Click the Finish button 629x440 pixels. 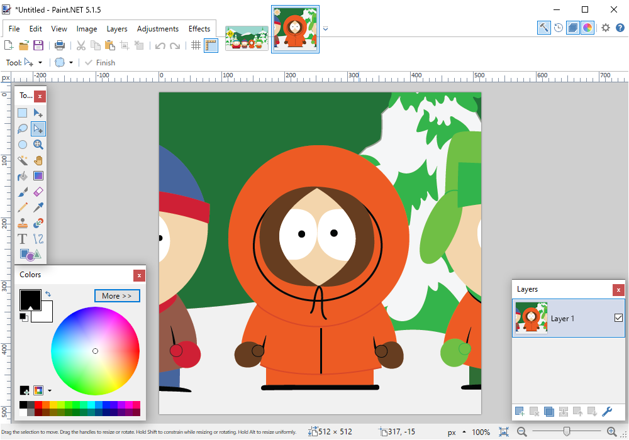coord(100,62)
